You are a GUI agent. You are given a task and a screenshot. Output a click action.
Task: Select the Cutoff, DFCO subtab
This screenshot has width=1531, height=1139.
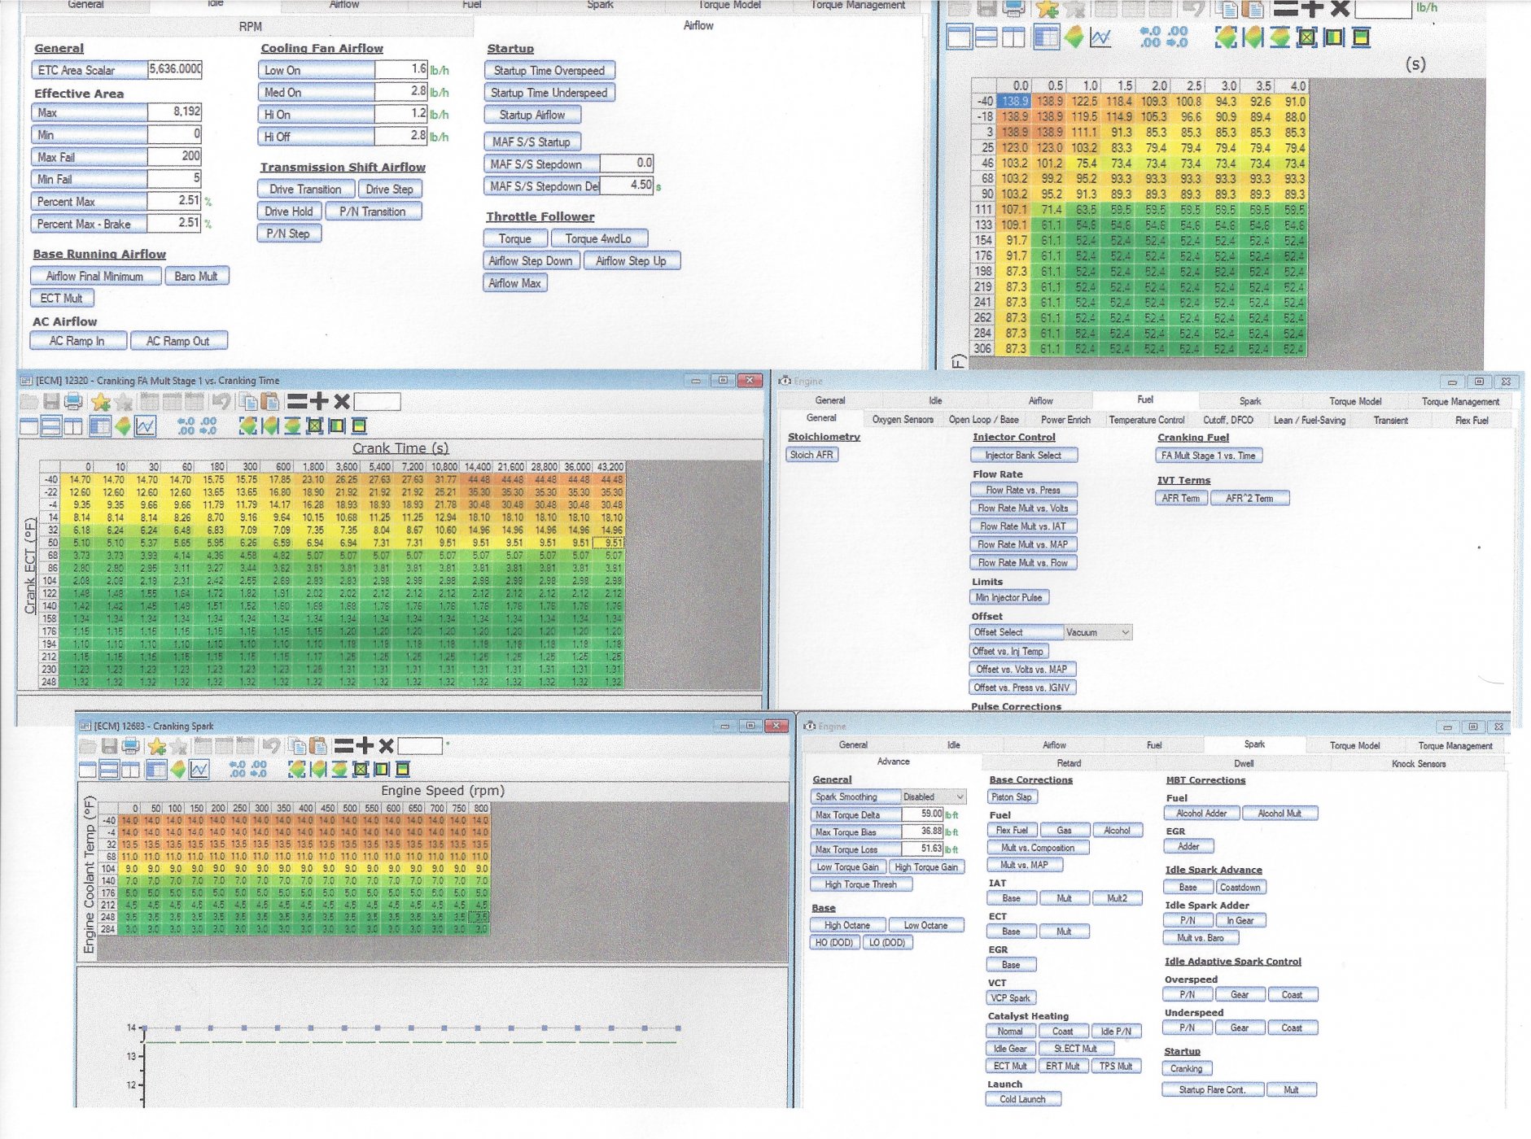coord(1227,420)
